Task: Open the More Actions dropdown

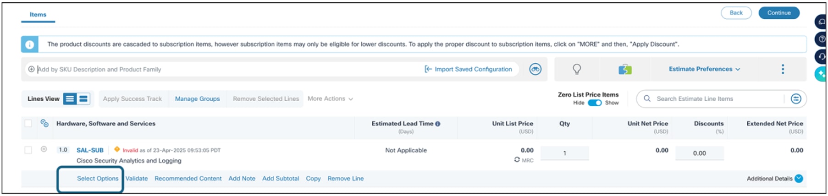Action: [x=330, y=99]
